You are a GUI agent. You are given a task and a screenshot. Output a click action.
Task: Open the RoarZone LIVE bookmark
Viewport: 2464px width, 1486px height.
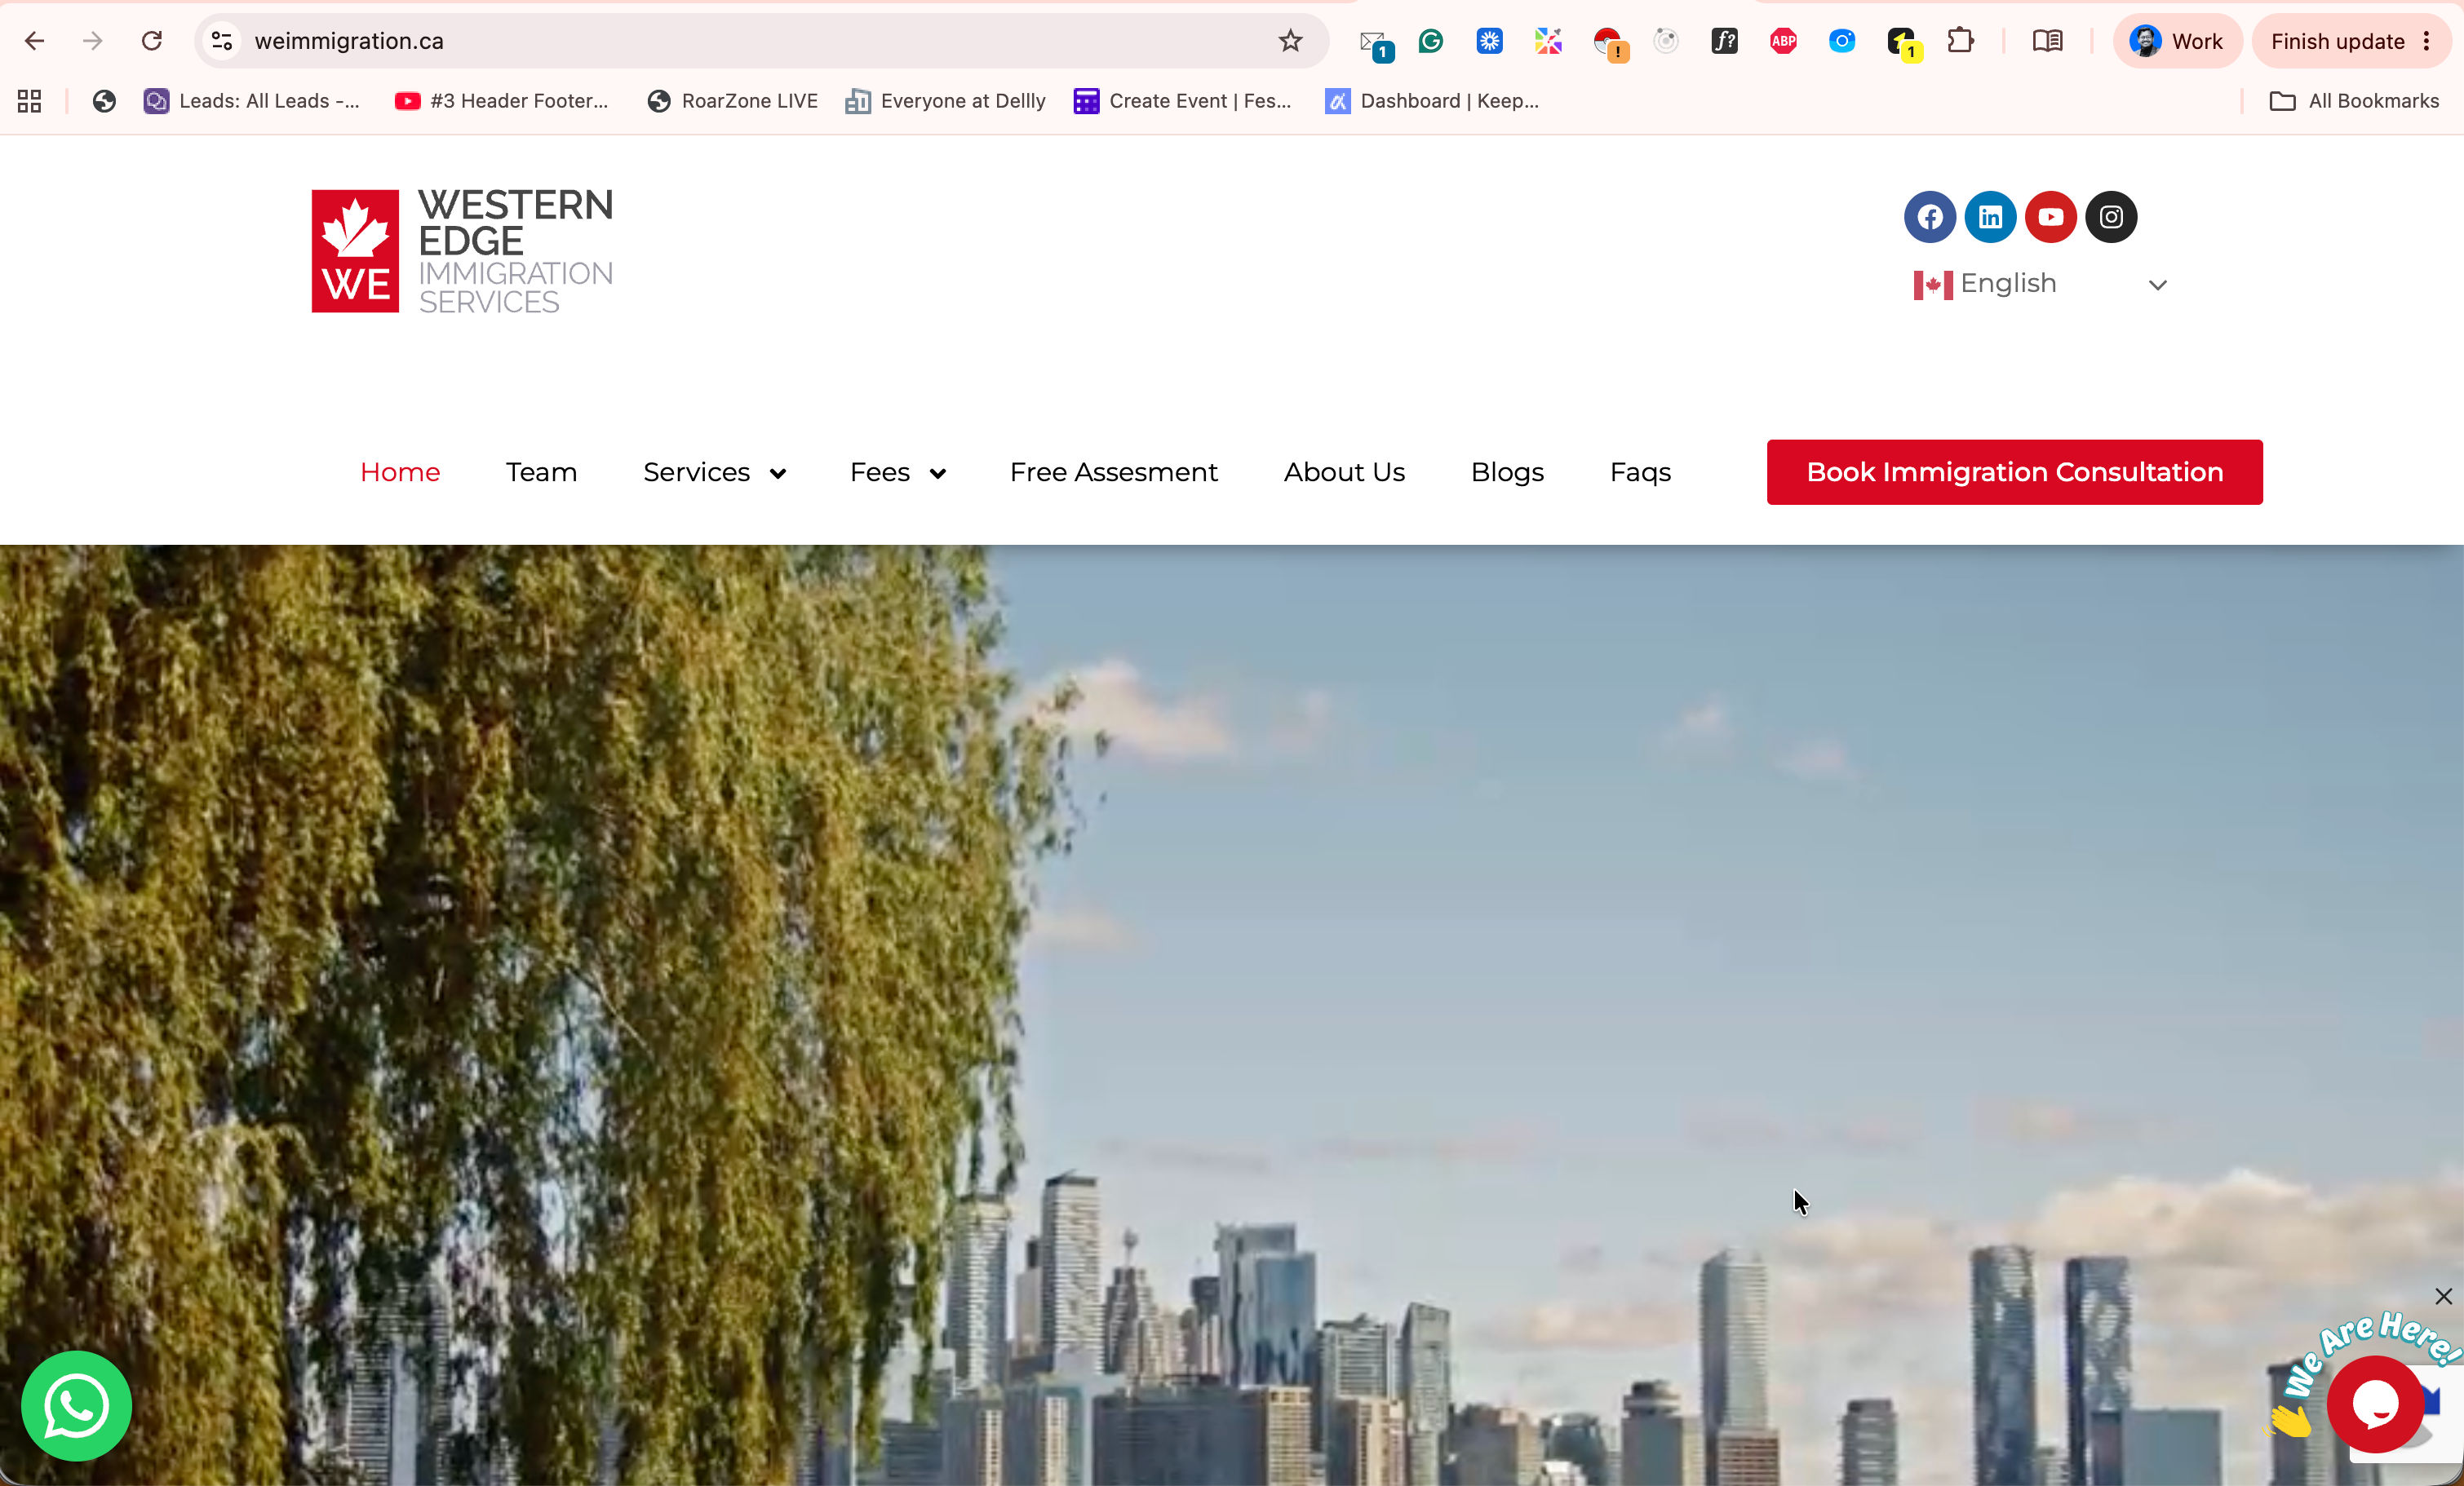pyautogui.click(x=732, y=101)
